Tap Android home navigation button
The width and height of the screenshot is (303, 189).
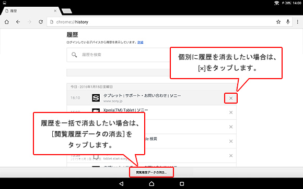(151, 184)
